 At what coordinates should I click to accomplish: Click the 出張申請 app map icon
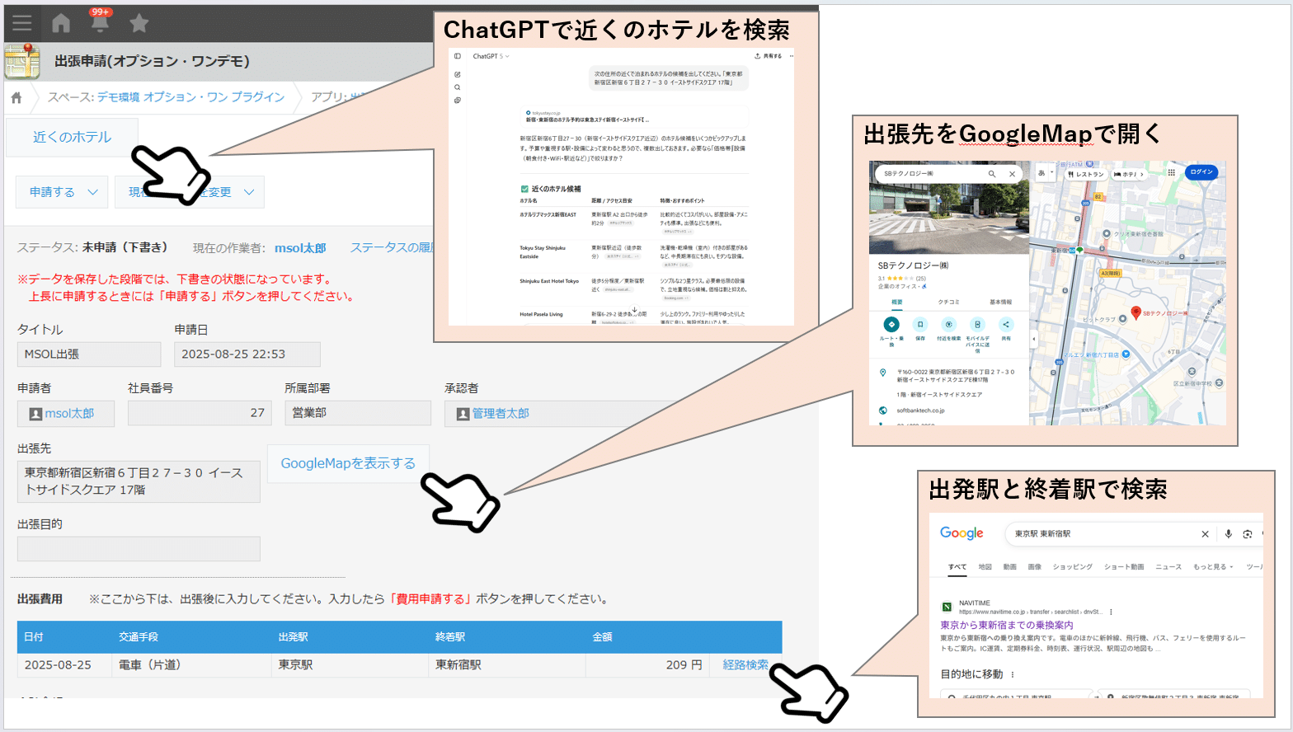coord(22,61)
